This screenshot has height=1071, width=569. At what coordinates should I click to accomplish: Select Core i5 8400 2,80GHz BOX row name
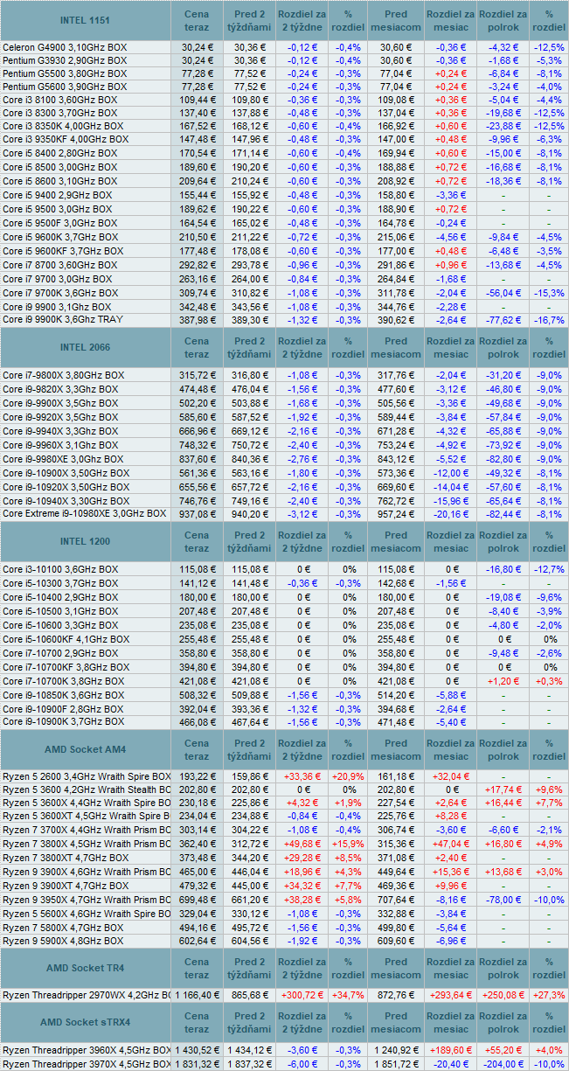pos(59,153)
